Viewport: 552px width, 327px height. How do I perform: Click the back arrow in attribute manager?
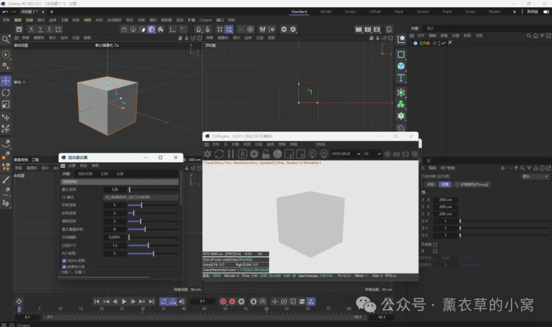(503, 168)
